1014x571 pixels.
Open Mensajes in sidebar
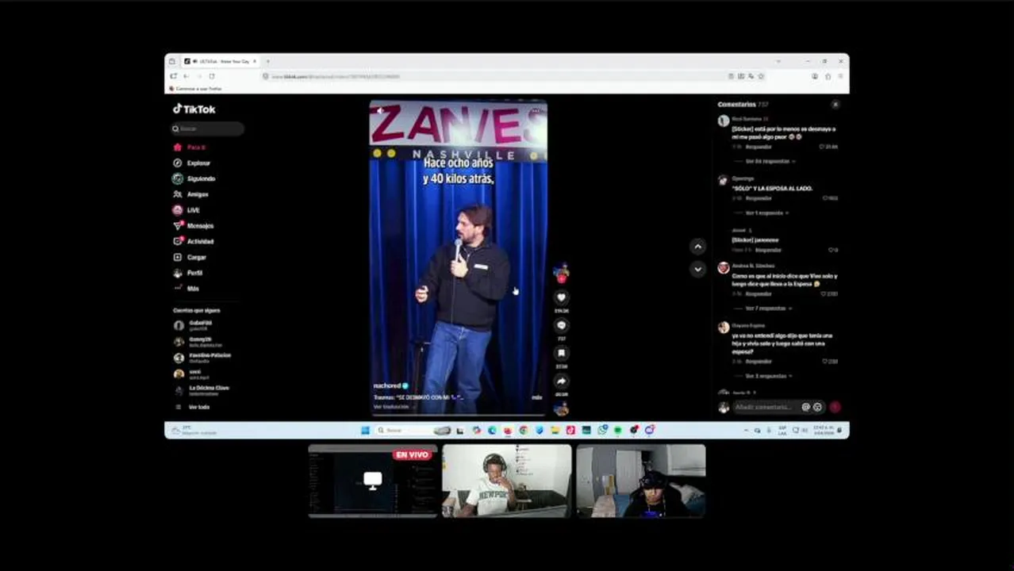(x=194, y=226)
